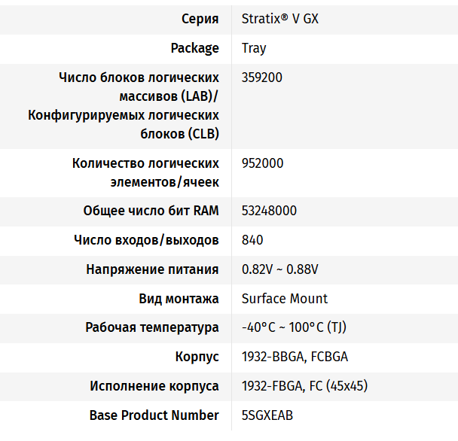Click the 'Stratix® V GX' series value
Image resolution: width=458 pixels, height=441 pixels.
279,19
